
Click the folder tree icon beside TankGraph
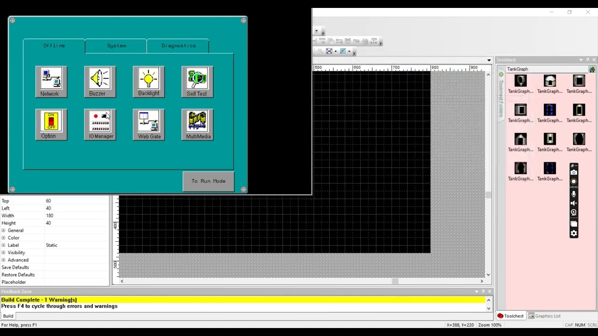click(591, 69)
